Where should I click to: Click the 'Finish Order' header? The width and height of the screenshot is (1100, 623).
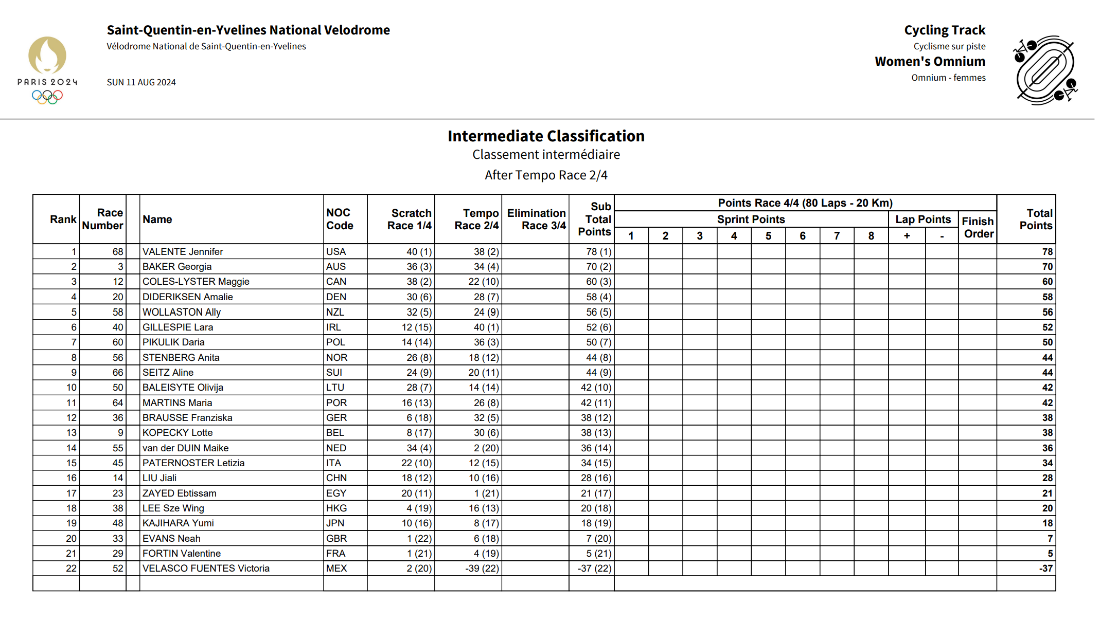coord(978,228)
